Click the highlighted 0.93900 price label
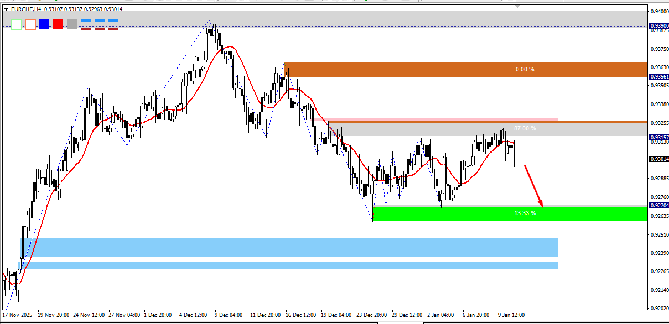 pos(659,25)
